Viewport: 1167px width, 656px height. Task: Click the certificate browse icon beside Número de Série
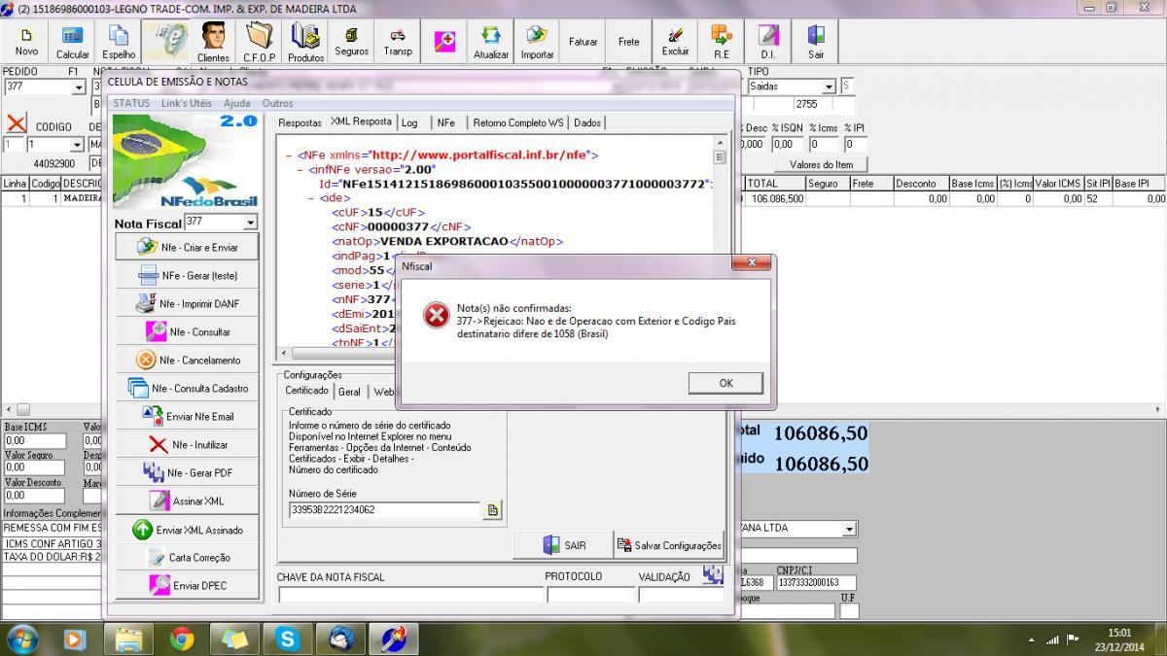click(x=492, y=510)
